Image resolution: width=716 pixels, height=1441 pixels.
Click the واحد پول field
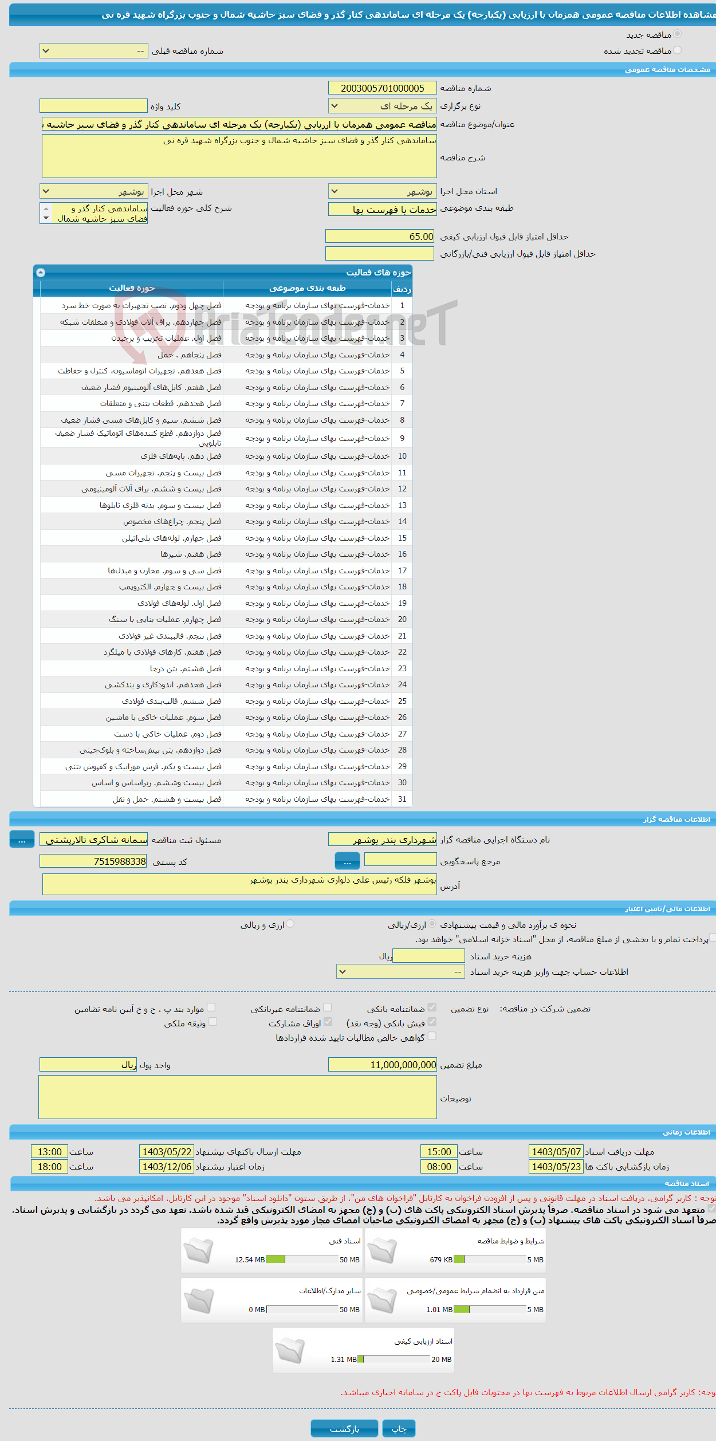pyautogui.click(x=88, y=1065)
